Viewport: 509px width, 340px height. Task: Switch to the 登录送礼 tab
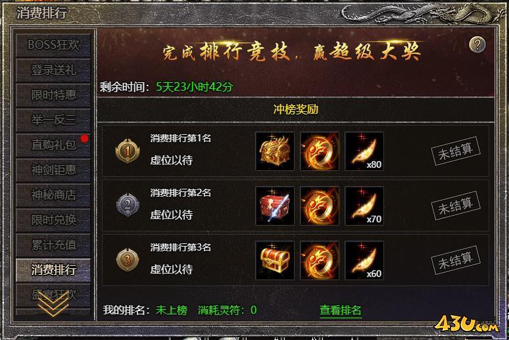[x=53, y=70]
